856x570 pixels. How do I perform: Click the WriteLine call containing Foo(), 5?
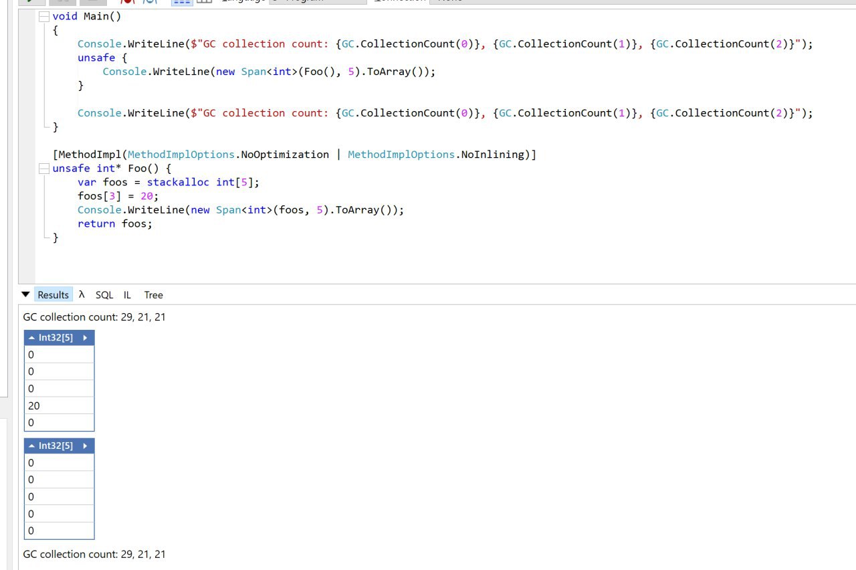269,72
